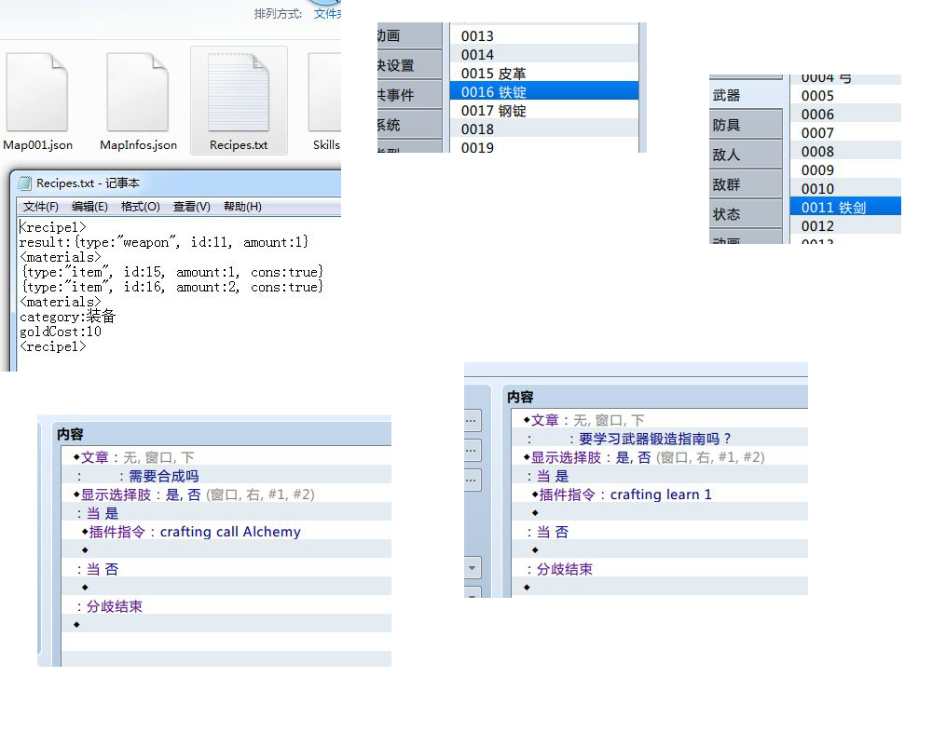Select 显示选择肢 row above crafting call Alchemy

226,494
